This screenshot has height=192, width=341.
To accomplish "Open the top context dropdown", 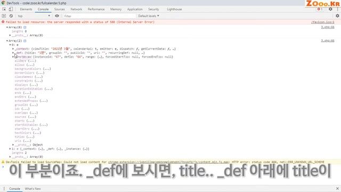I will pos(34,16).
